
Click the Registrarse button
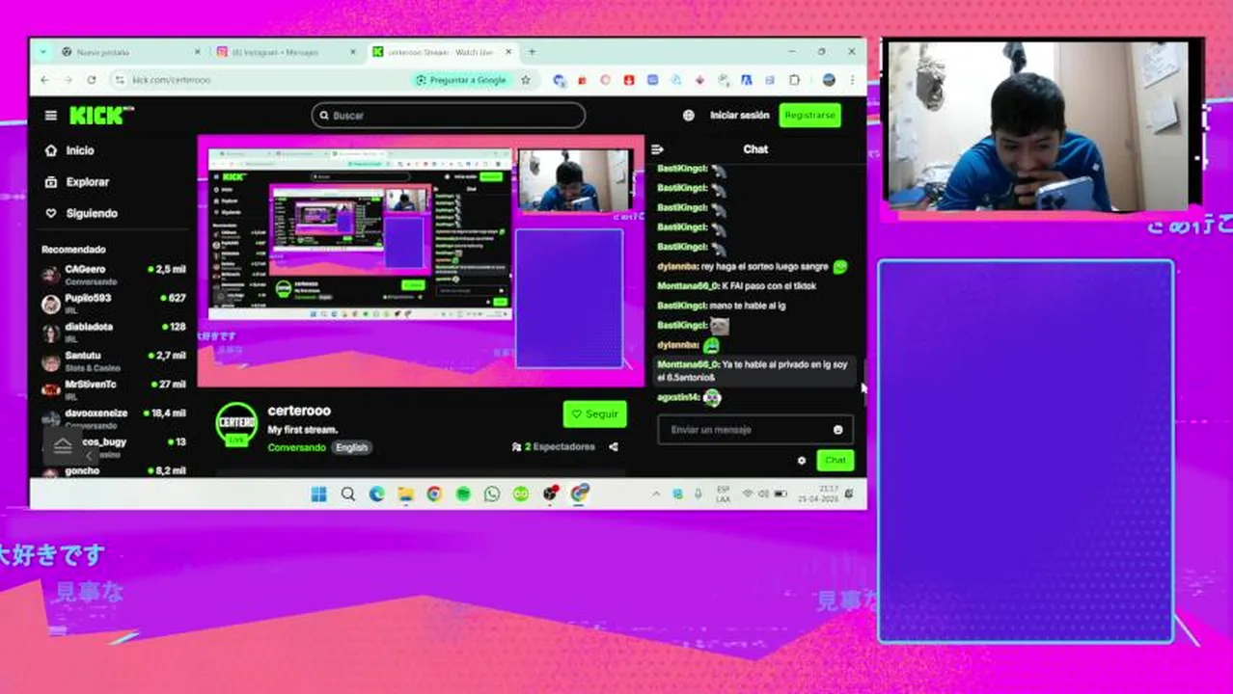[x=809, y=116]
